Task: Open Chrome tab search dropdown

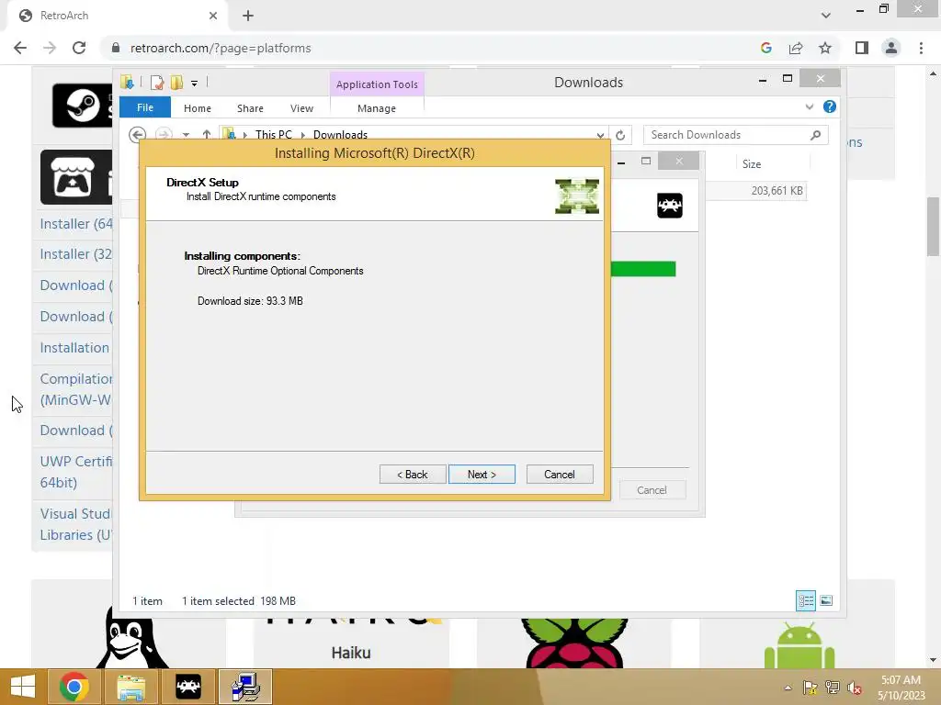Action: [826, 16]
